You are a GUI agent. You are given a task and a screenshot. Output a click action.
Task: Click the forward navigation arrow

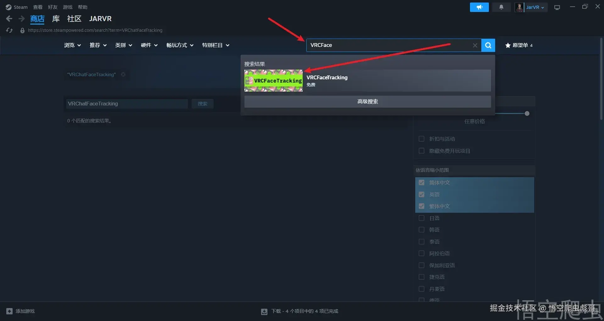coord(21,19)
